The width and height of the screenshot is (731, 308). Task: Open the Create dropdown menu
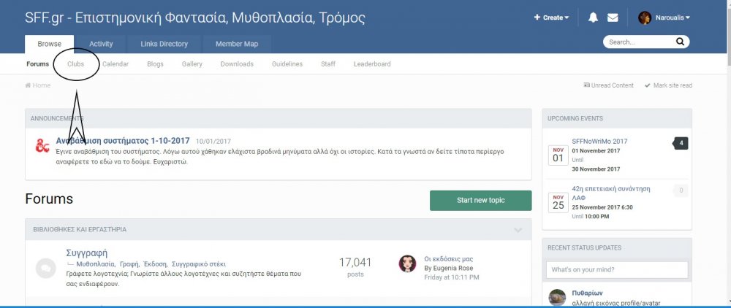(552, 18)
